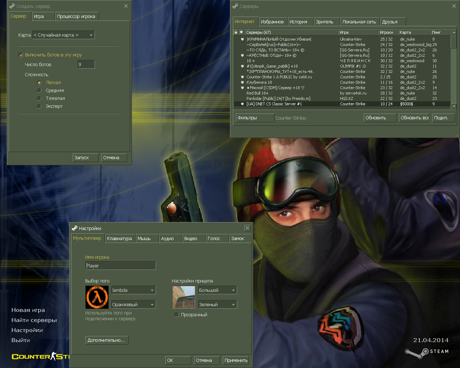This screenshot has width=460, height=368.
Task: Open the История servers tab
Action: coord(301,22)
